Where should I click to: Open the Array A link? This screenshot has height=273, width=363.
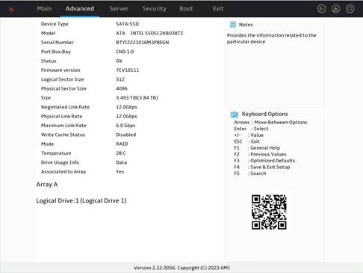click(47, 185)
